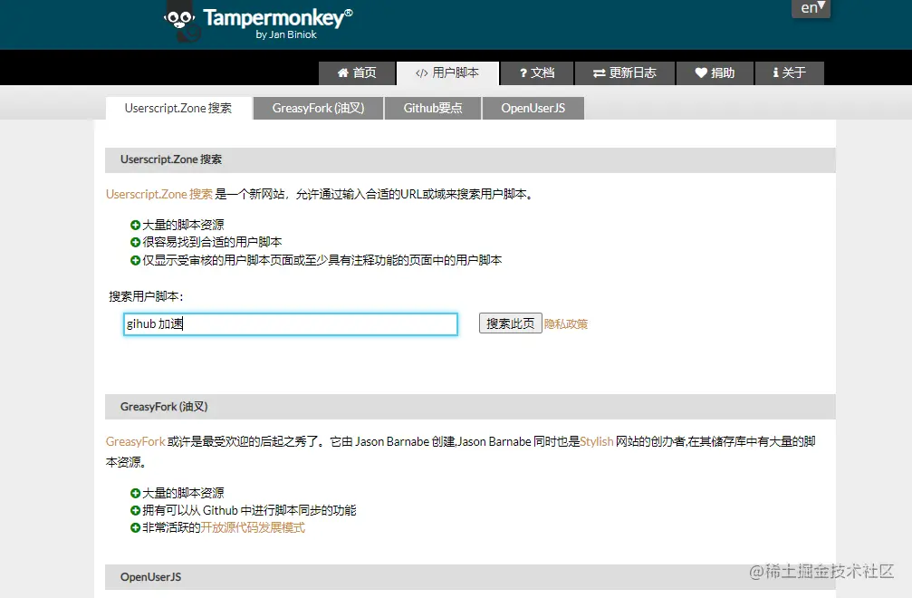Click the arrows icon beside 更新日志
The width and height of the screenshot is (912, 598).
pyautogui.click(x=599, y=73)
